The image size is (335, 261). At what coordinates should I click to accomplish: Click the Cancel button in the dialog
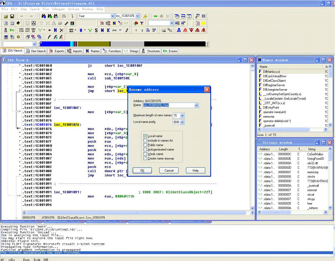point(169,171)
